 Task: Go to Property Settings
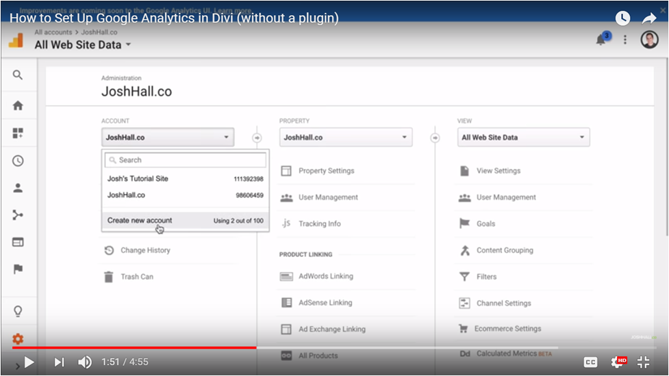click(x=326, y=171)
